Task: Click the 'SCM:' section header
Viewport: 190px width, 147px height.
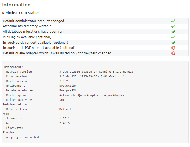Action: click(6, 114)
